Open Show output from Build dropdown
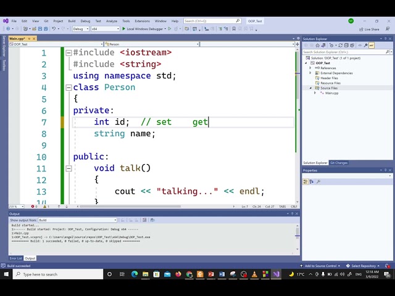 pyautogui.click(x=78, y=220)
